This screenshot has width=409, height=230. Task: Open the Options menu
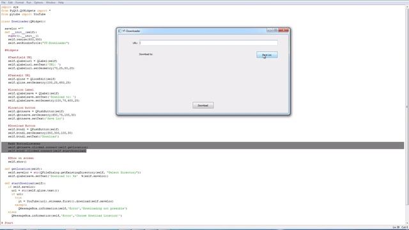click(x=38, y=3)
